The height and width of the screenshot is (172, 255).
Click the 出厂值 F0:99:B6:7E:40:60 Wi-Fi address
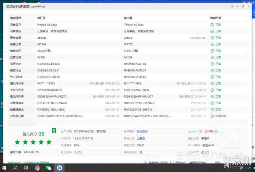(49, 77)
